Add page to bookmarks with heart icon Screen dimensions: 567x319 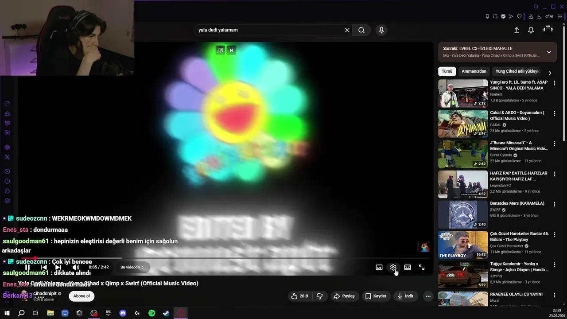pos(519,16)
